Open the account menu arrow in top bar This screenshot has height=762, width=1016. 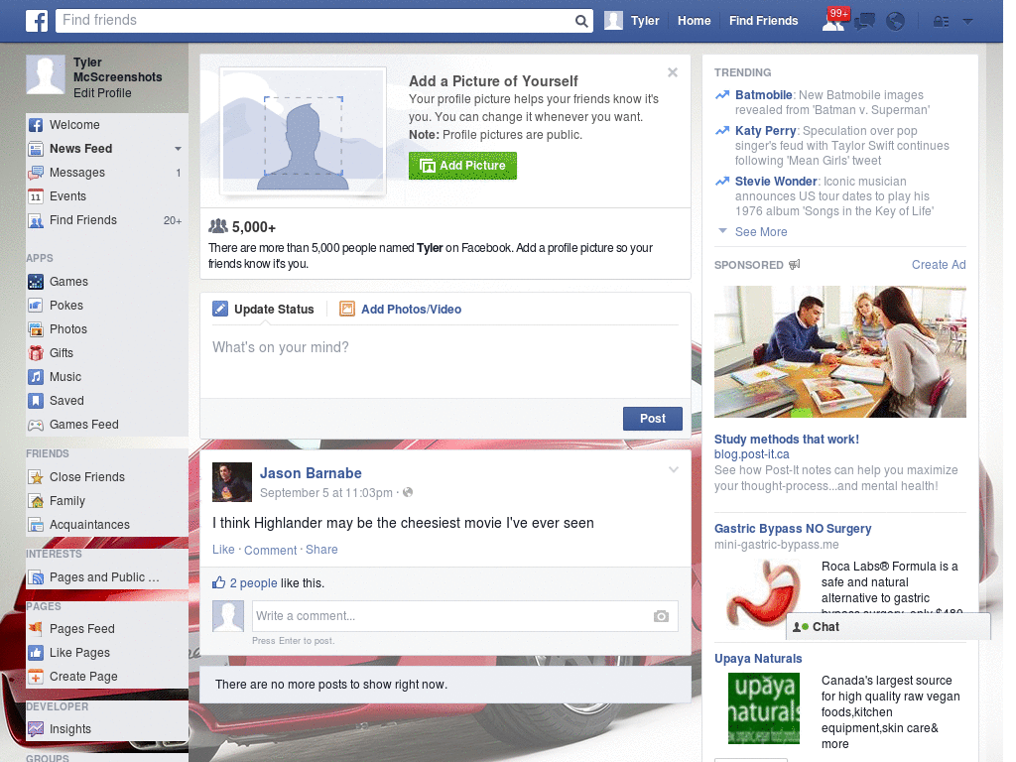coord(968,22)
